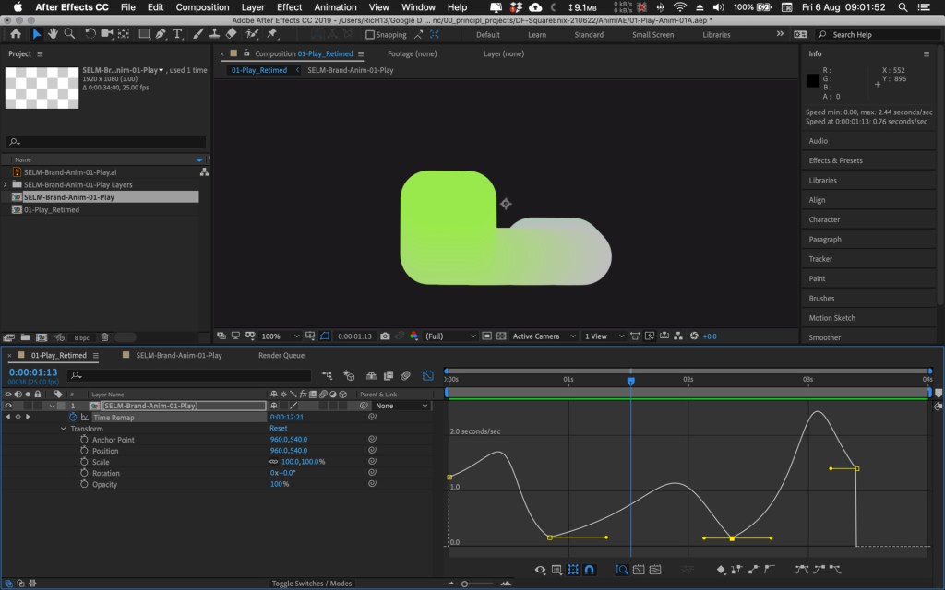Open the Active Camera dropdown
This screenshot has width=945, height=590.
coord(544,336)
